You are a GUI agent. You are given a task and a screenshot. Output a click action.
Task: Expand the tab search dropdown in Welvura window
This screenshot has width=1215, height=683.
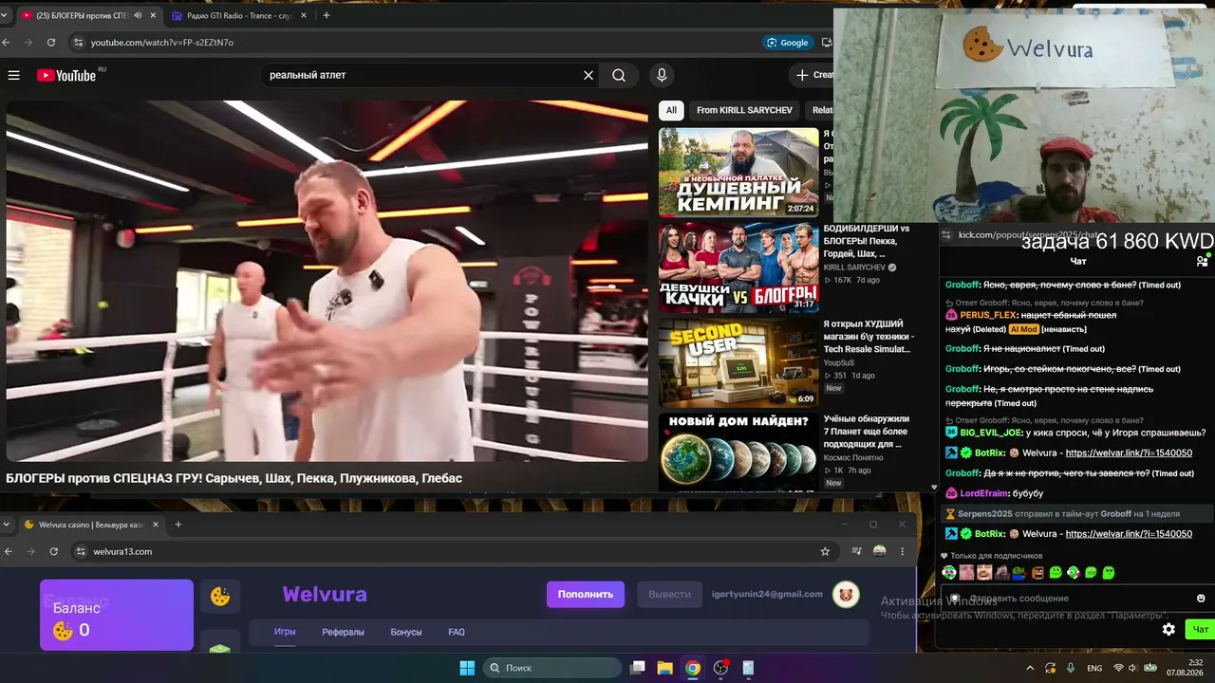[x=7, y=525]
